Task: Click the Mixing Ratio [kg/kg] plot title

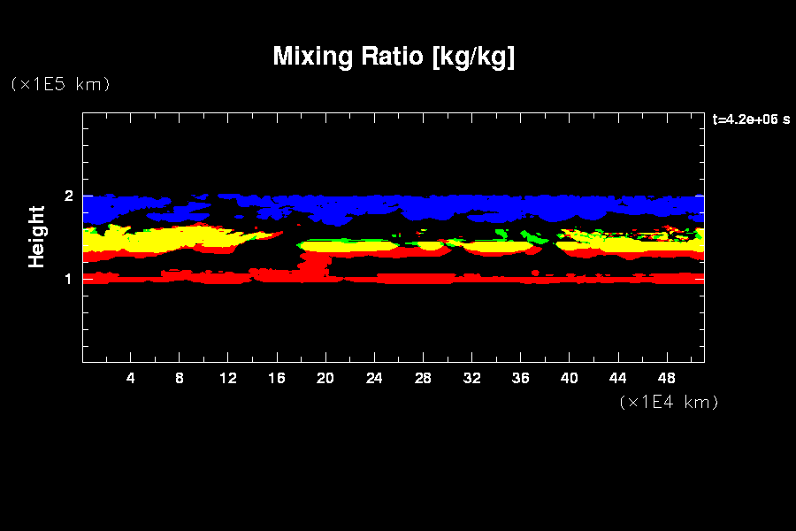Action: (x=394, y=57)
